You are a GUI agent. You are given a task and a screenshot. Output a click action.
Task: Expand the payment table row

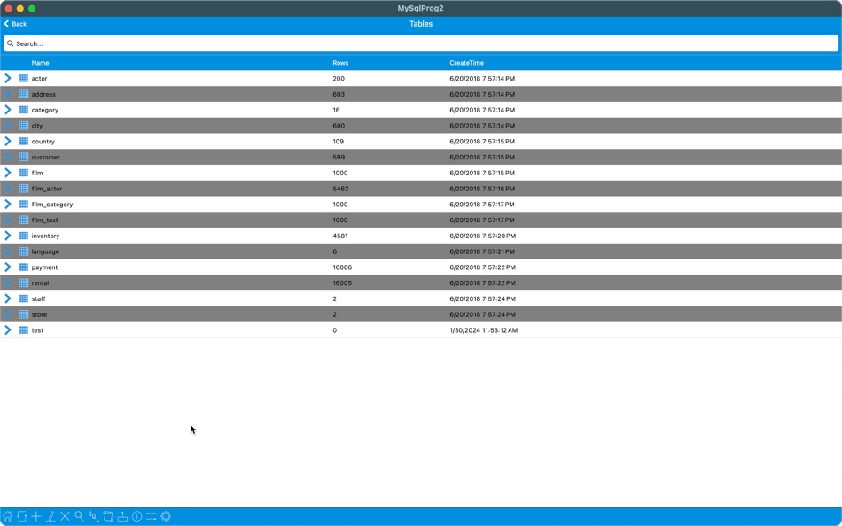pyautogui.click(x=8, y=267)
